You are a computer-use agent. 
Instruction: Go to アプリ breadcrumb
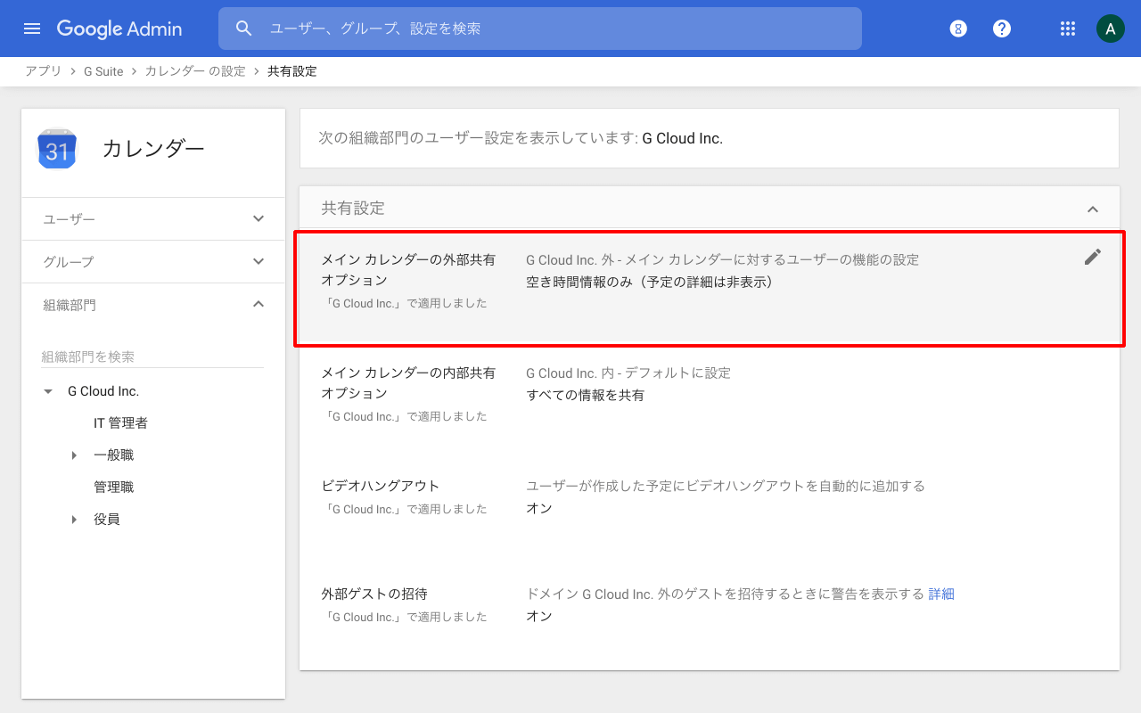point(44,71)
